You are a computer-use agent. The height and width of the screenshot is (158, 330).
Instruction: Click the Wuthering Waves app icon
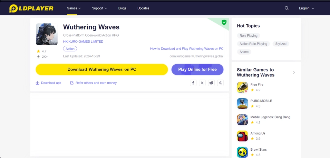pyautogui.click(x=47, y=34)
